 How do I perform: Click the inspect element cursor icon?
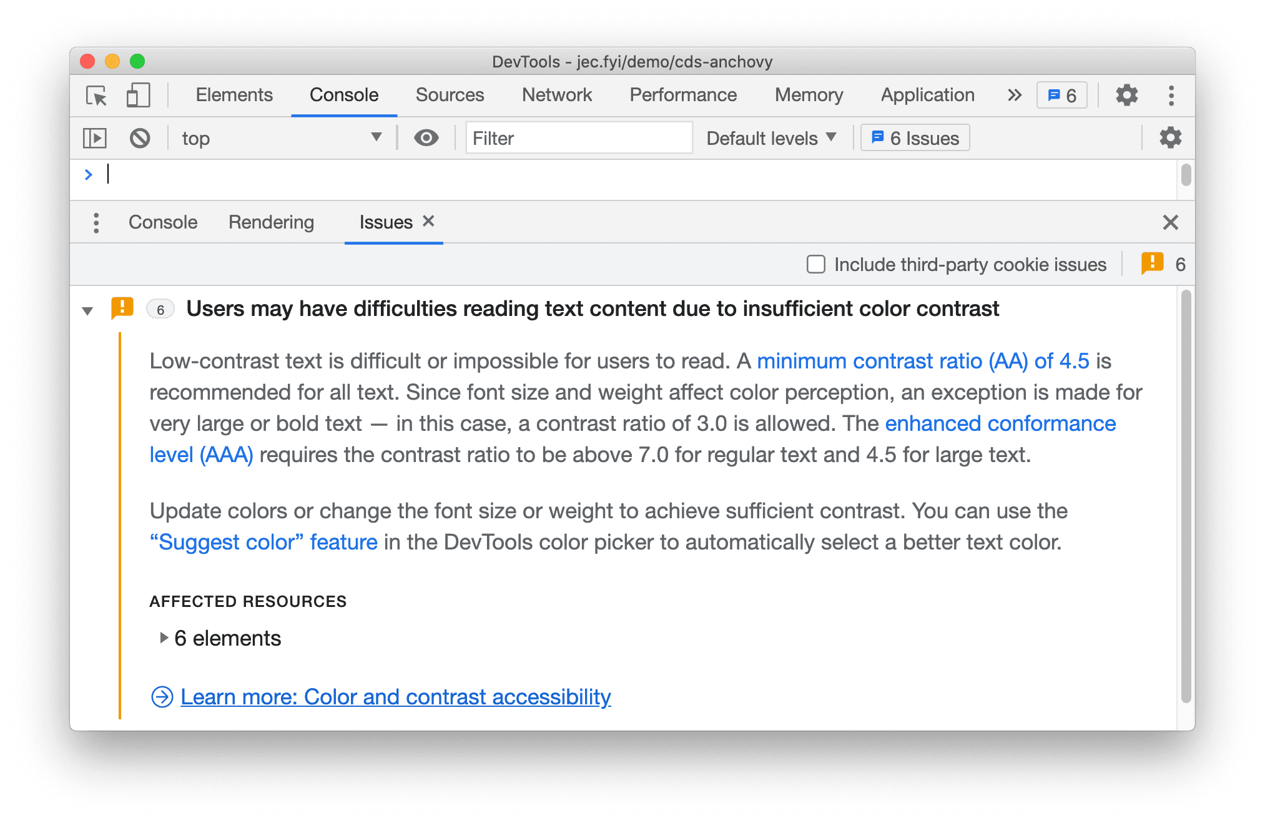click(96, 94)
